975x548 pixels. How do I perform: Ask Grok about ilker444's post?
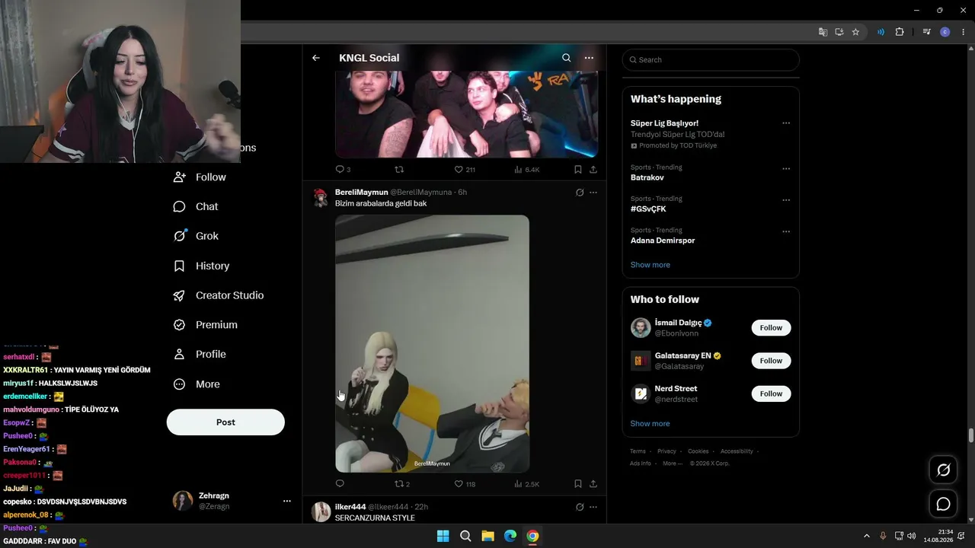tap(580, 507)
